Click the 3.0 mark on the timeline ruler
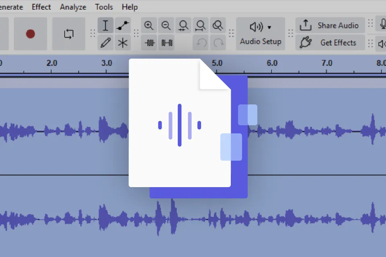This screenshot has width=386, height=257. pos(107,63)
